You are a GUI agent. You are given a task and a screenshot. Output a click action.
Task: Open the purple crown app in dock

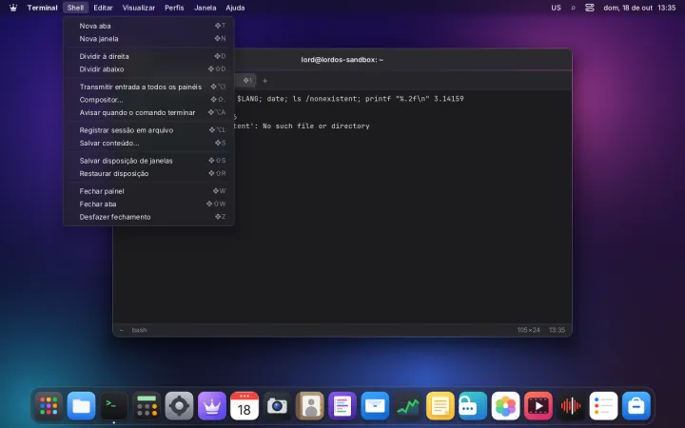pos(212,406)
